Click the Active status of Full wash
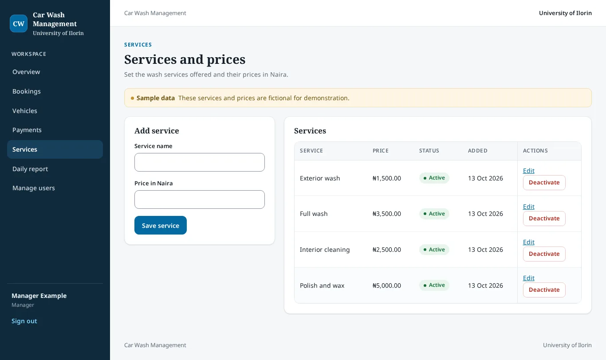The width and height of the screenshot is (606, 360). 434,214
